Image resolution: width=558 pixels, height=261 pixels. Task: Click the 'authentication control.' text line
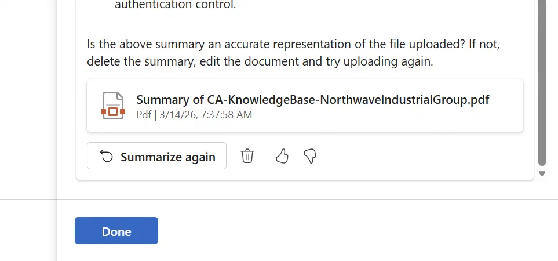tap(176, 5)
